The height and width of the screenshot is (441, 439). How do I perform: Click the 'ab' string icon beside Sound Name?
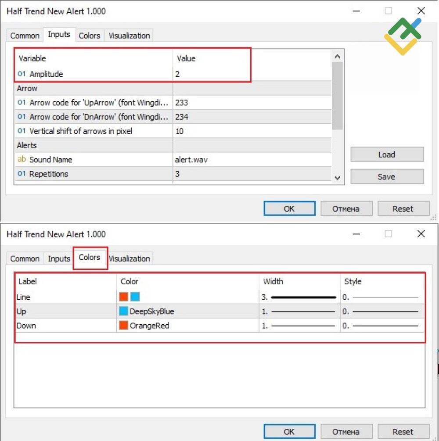pyautogui.click(x=22, y=160)
